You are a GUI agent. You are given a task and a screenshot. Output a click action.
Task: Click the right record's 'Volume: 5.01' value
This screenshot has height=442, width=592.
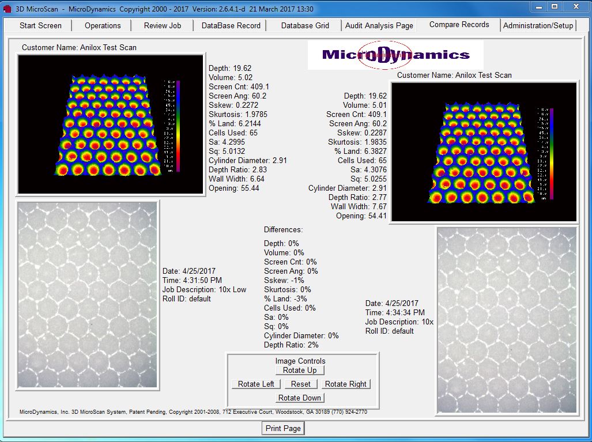(x=365, y=105)
